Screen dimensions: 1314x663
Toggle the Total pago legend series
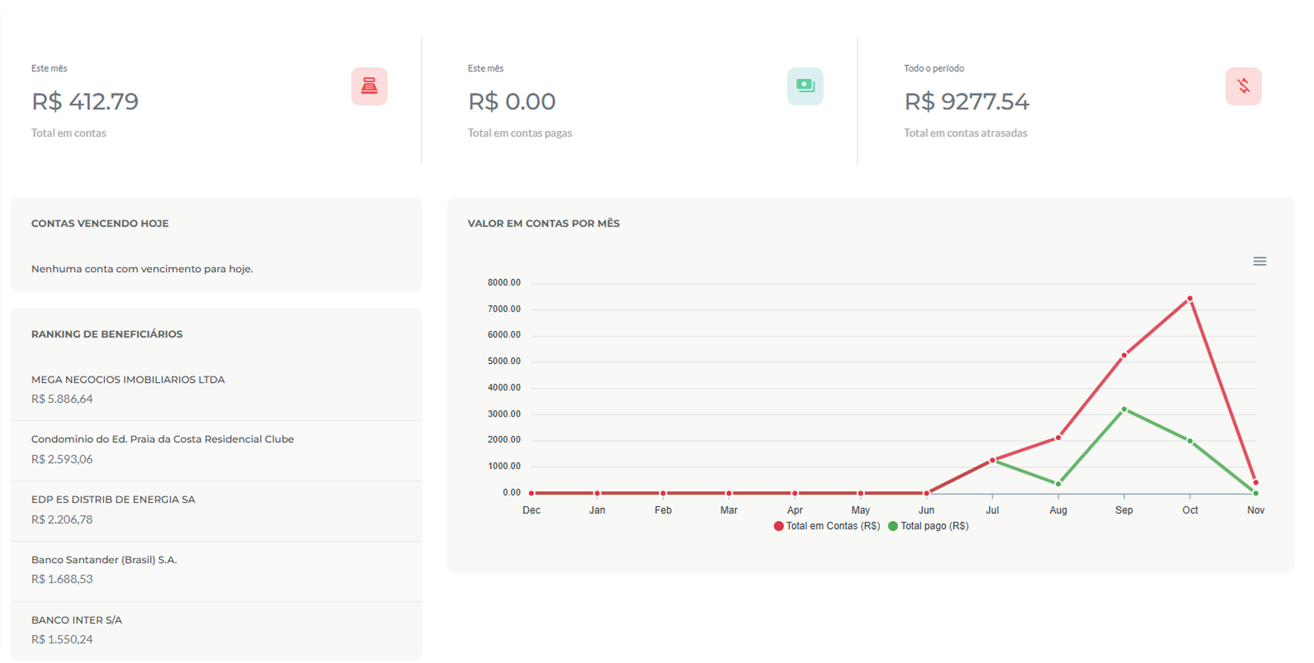pyautogui.click(x=934, y=526)
